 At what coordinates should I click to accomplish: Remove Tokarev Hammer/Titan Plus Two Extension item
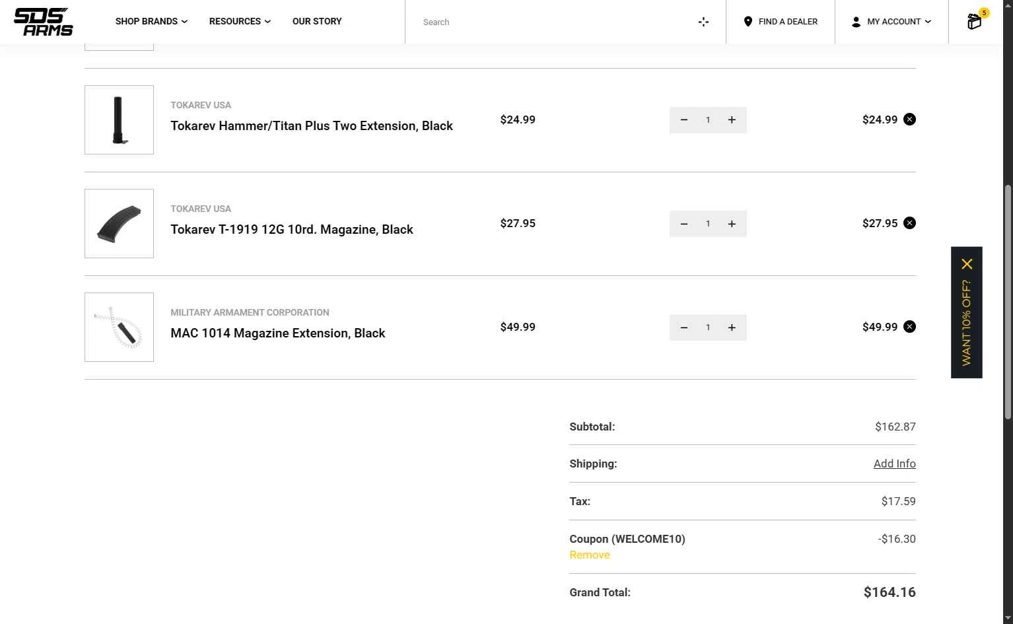(x=909, y=120)
